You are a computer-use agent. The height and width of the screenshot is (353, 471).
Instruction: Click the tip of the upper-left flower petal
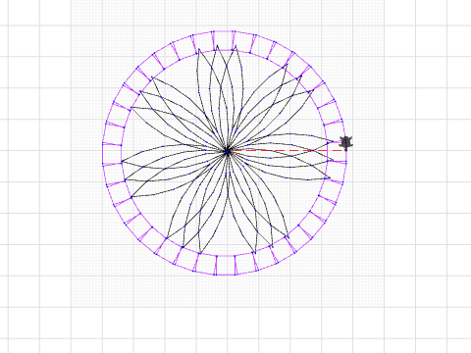pos(152,77)
